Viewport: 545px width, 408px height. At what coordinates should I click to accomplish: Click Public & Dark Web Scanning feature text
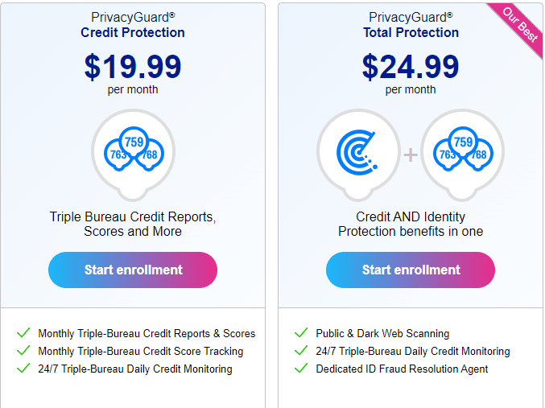coord(382,334)
